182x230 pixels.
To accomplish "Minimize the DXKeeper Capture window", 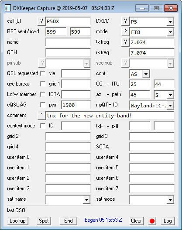I will [142, 8].
